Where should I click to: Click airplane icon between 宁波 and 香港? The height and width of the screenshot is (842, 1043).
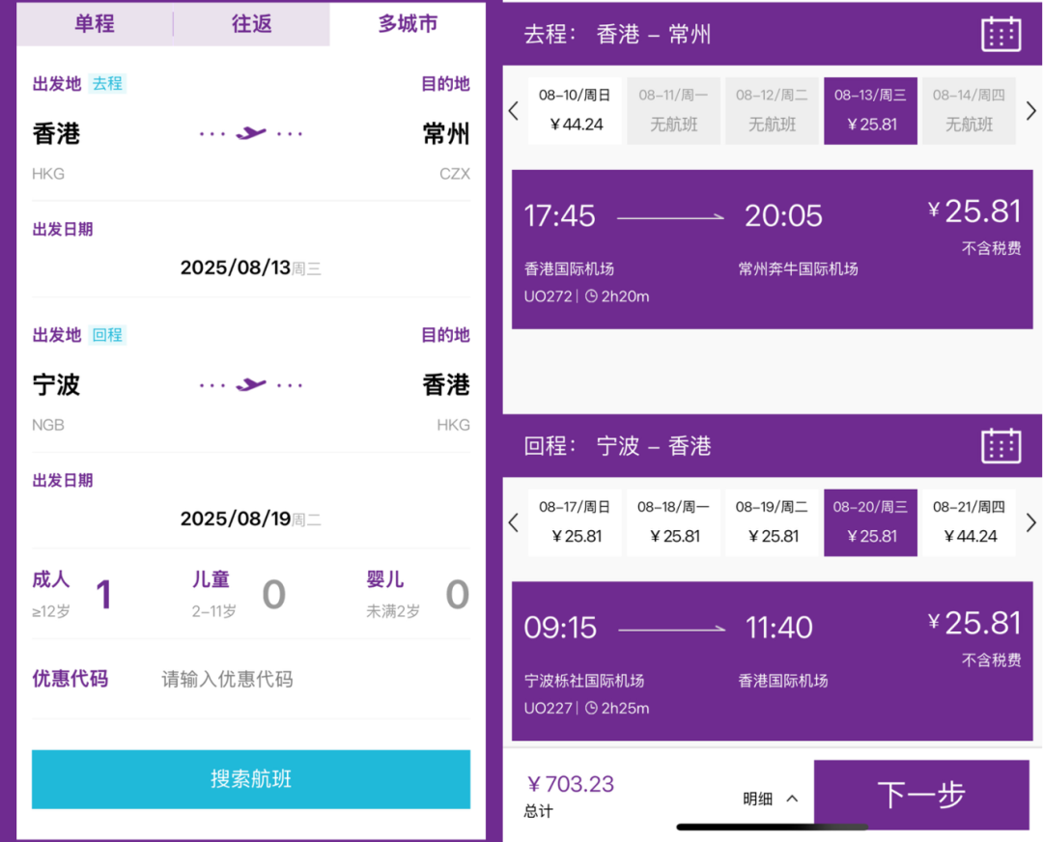pos(251,384)
